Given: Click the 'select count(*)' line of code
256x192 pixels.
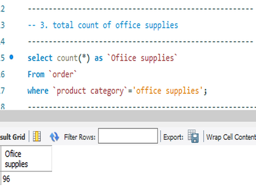Looking at the screenshot, I should (102, 58).
